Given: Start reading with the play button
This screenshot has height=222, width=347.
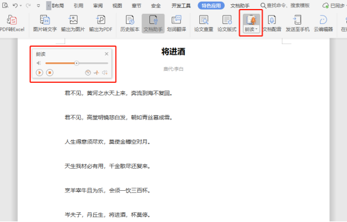Looking at the screenshot, I should pyautogui.click(x=39, y=73).
